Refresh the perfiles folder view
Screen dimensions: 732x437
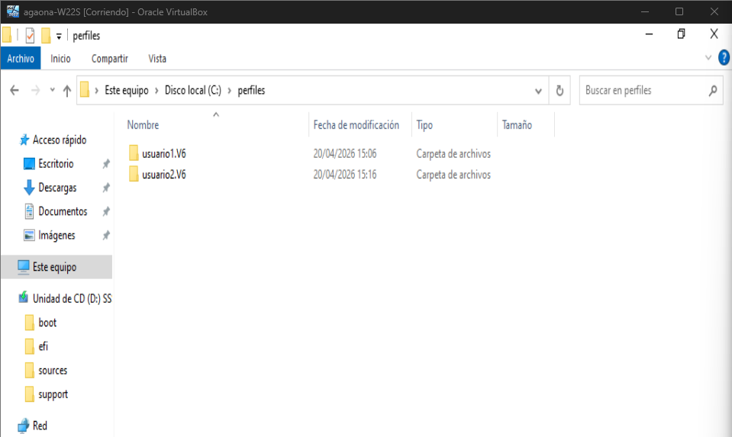pos(559,91)
